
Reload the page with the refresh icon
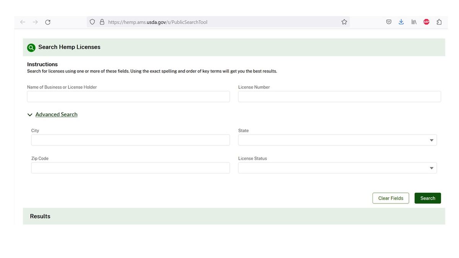click(48, 22)
